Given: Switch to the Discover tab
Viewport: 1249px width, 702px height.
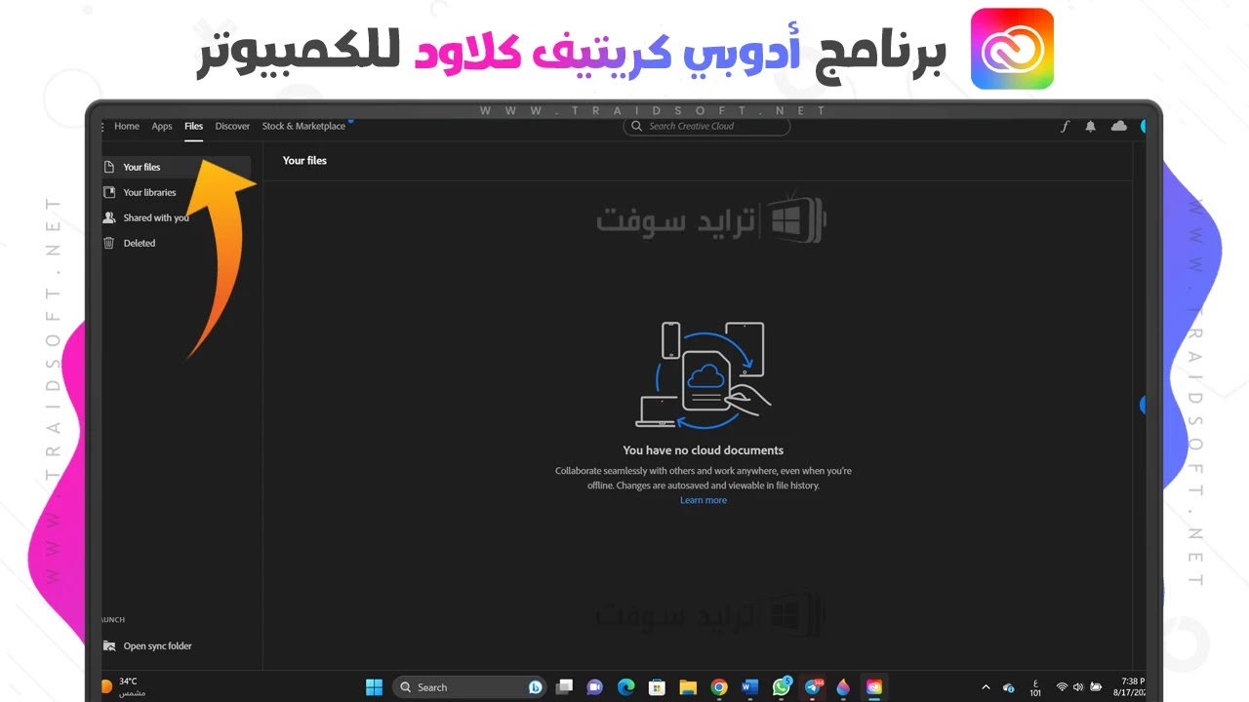Looking at the screenshot, I should point(232,126).
